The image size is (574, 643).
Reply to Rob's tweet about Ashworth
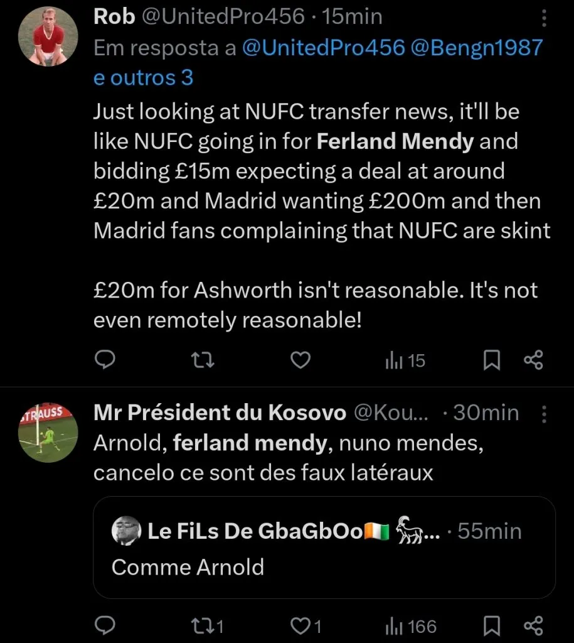tap(104, 360)
